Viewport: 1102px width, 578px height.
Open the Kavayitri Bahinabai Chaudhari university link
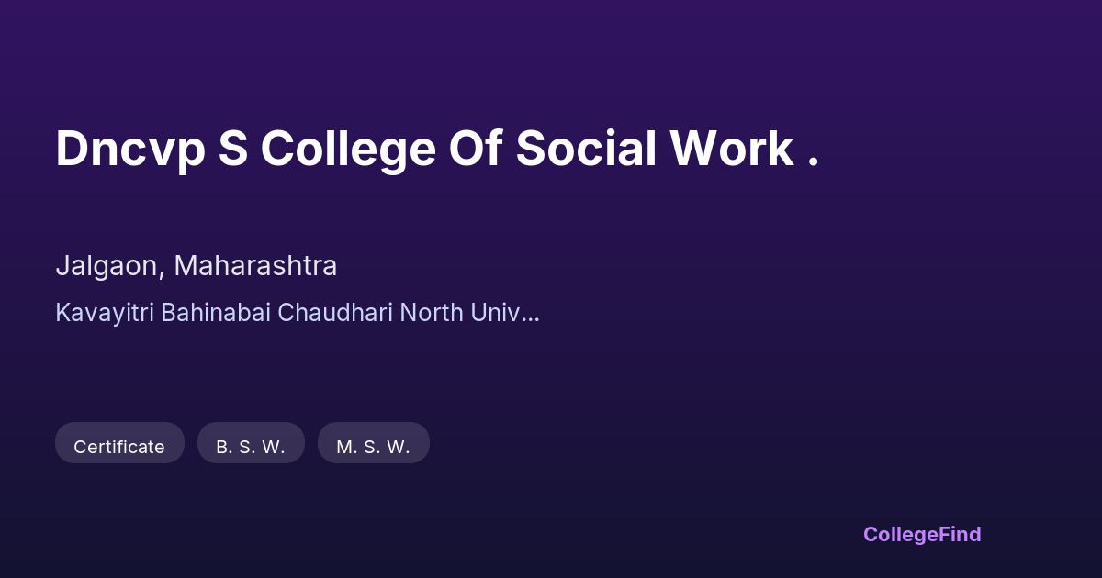tap(297, 313)
